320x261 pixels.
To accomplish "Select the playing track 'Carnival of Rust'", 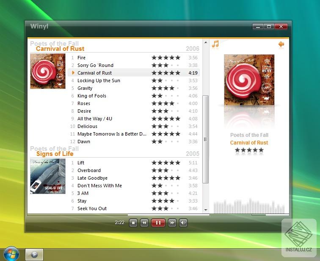I will pos(134,73).
